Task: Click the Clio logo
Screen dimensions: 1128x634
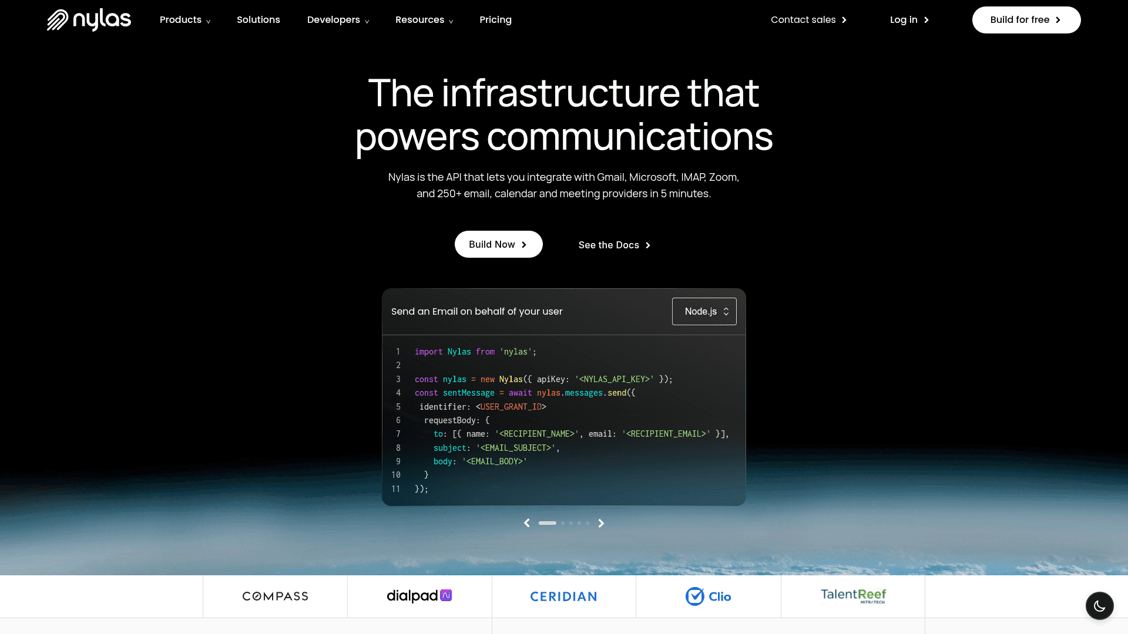Action: (708, 596)
